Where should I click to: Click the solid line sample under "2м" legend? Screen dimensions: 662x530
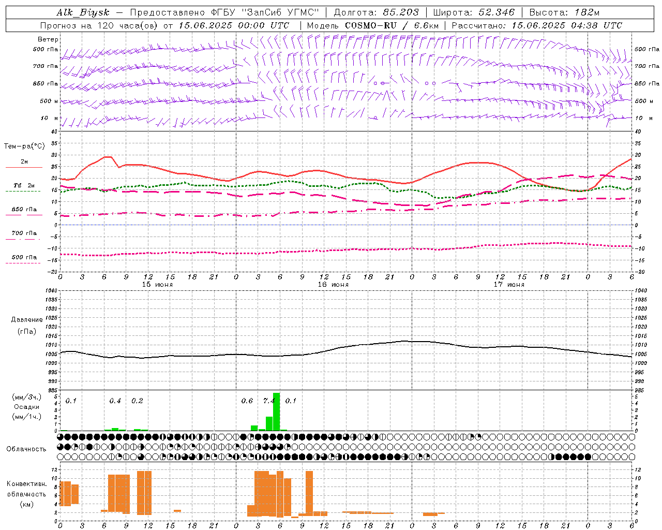pos(24,167)
